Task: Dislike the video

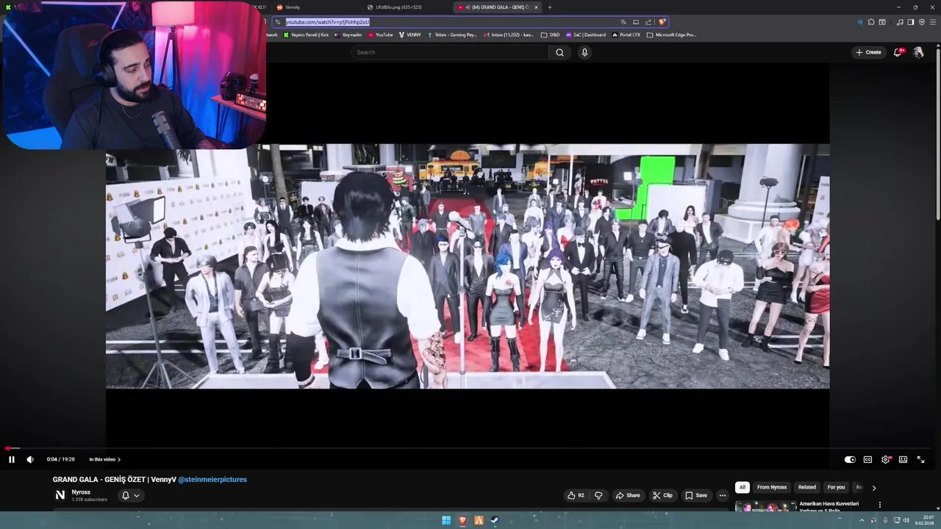Action: coord(598,495)
